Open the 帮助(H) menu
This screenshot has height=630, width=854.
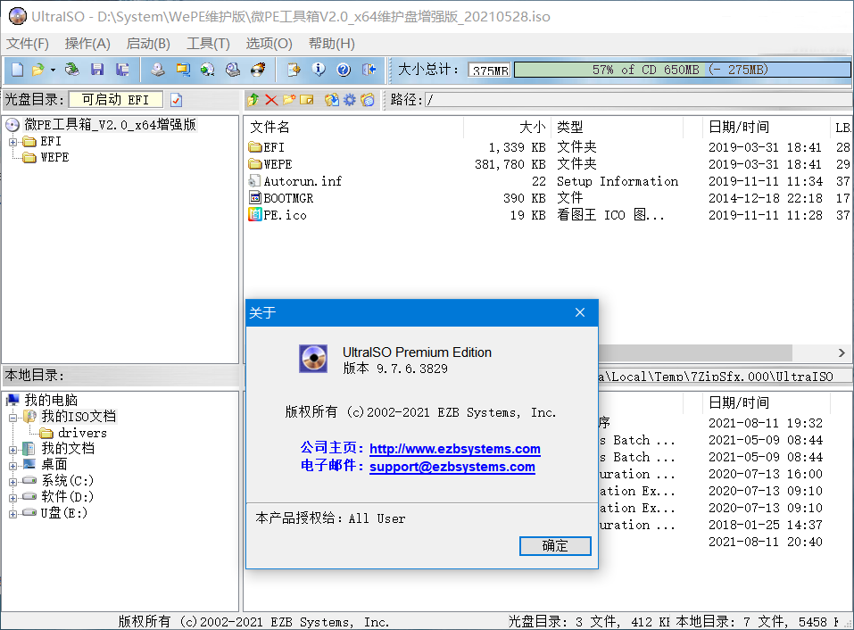(332, 44)
